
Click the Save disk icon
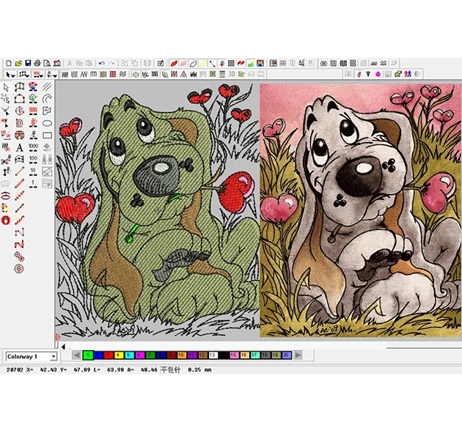[x=27, y=64]
